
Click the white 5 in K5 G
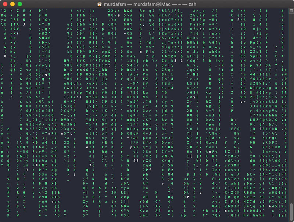(176, 60)
